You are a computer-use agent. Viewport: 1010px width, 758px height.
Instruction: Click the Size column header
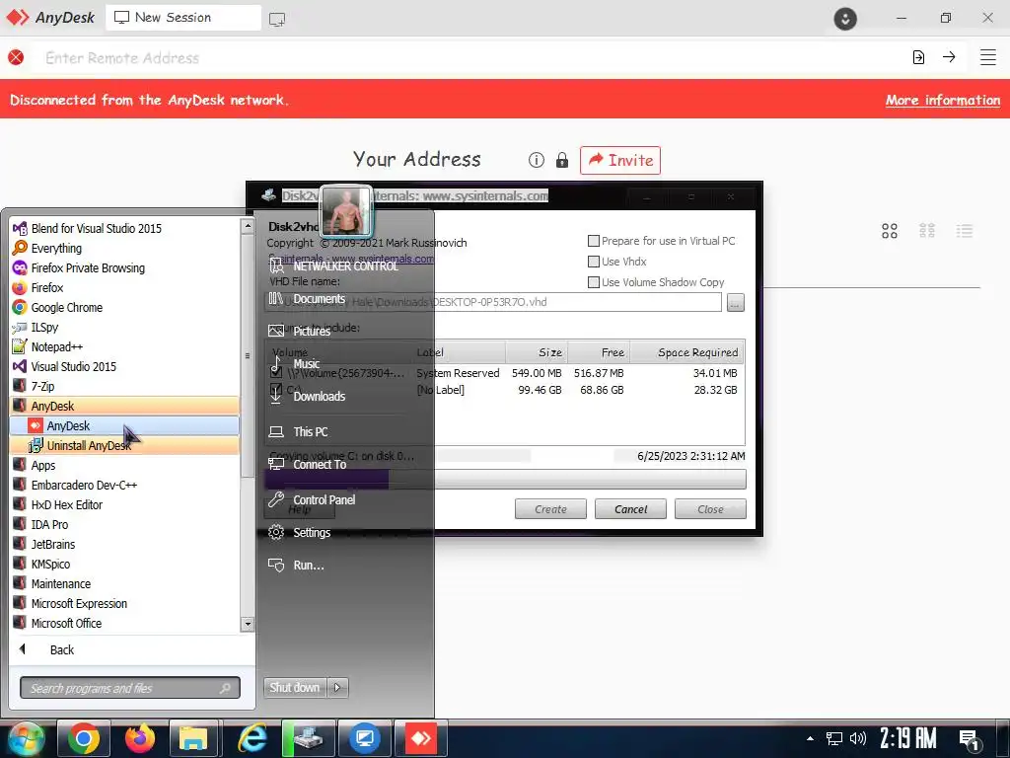[536, 352]
